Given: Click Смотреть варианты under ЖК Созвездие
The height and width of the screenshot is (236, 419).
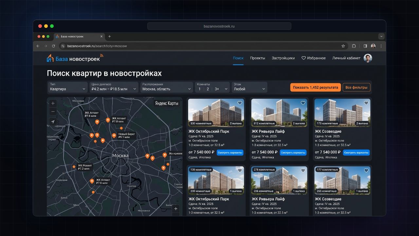Looking at the screenshot, I should [x=356, y=152].
